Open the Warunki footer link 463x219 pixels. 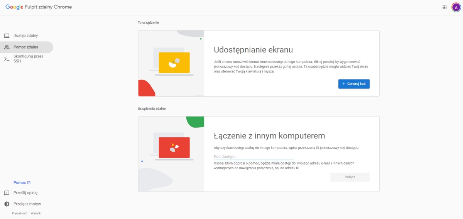[36, 213]
